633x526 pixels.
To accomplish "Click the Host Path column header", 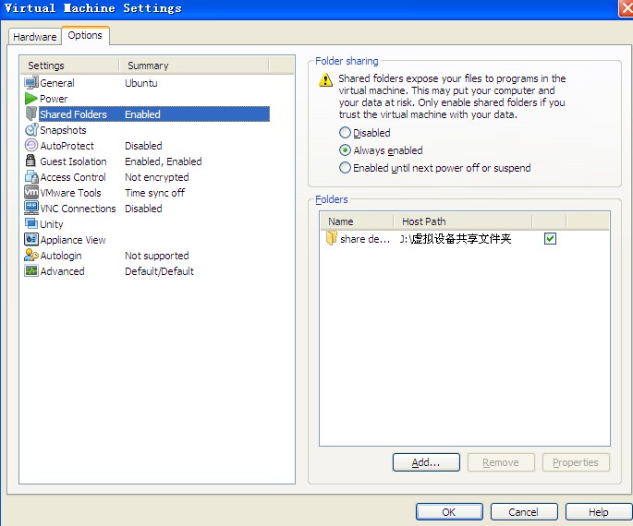I will point(463,221).
